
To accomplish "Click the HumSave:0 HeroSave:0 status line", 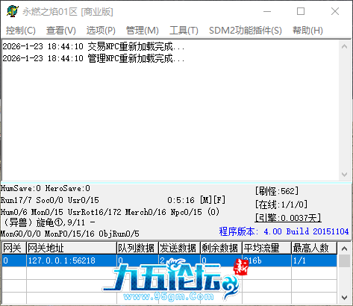I will (46, 188).
